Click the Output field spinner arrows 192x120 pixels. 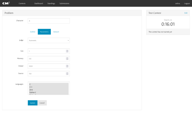coord(67,66)
